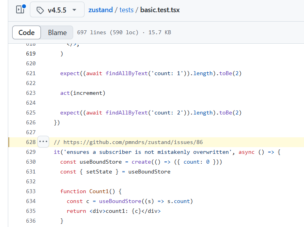304x227 pixels.
Task: Select line number 631
Action: (x=31, y=172)
